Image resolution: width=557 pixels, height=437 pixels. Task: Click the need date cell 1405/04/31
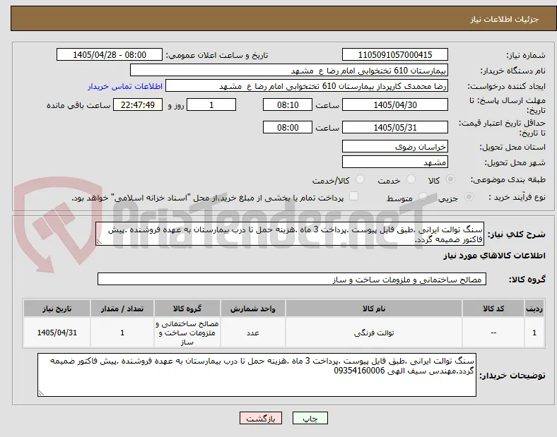[57, 333]
